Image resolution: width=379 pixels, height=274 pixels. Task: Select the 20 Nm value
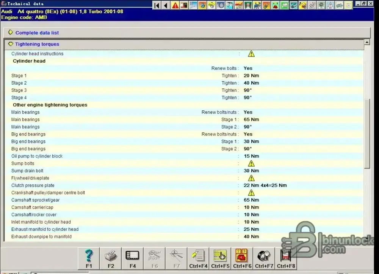pos(251,76)
